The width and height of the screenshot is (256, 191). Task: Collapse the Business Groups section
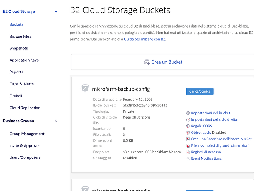(x=56, y=121)
